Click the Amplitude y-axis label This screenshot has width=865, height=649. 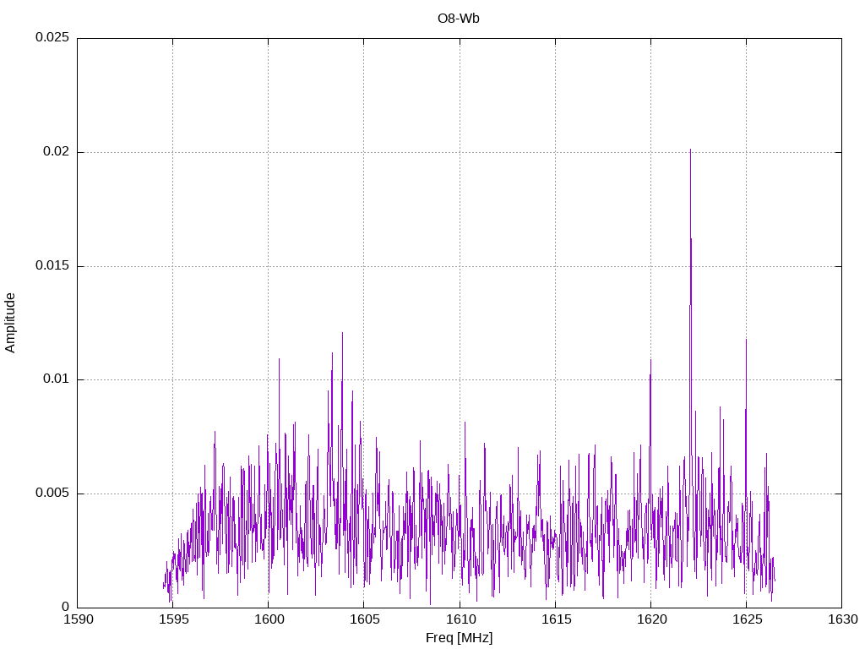10,323
